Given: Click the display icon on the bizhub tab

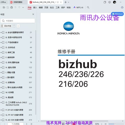Looking at the screenshot, I should click(x=58, y=2).
